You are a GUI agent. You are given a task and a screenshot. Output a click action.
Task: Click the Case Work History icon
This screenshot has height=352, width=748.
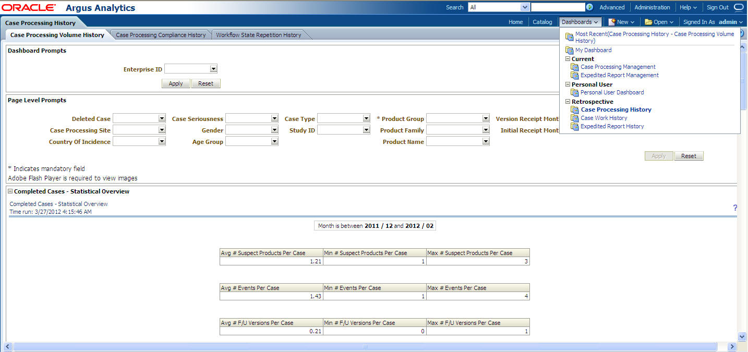[575, 118]
